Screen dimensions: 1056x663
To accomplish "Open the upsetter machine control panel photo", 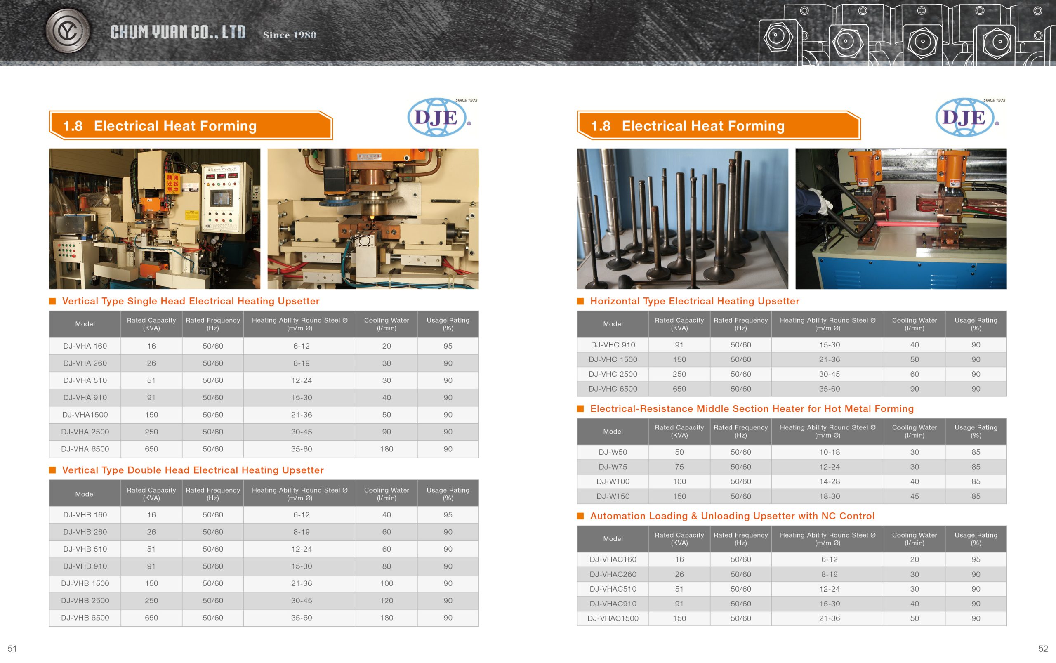I will point(154,218).
